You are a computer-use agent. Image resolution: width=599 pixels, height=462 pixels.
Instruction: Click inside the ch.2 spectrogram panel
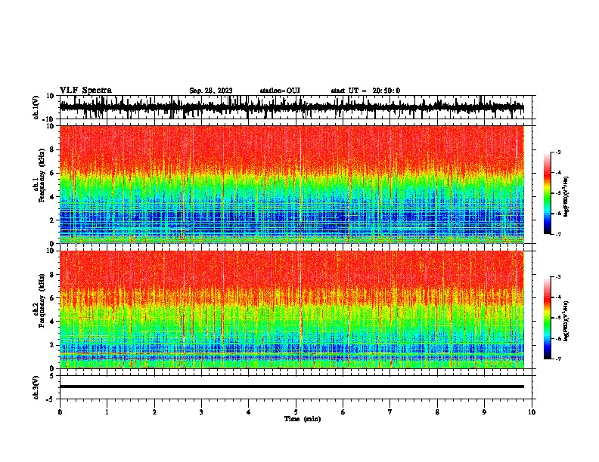coord(292,310)
